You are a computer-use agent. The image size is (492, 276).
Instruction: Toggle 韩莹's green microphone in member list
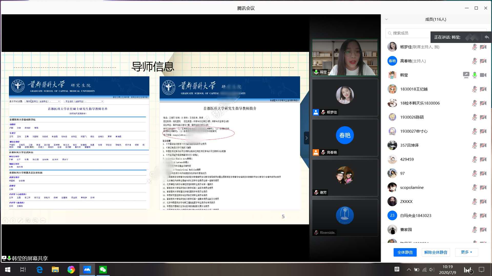tap(475, 75)
